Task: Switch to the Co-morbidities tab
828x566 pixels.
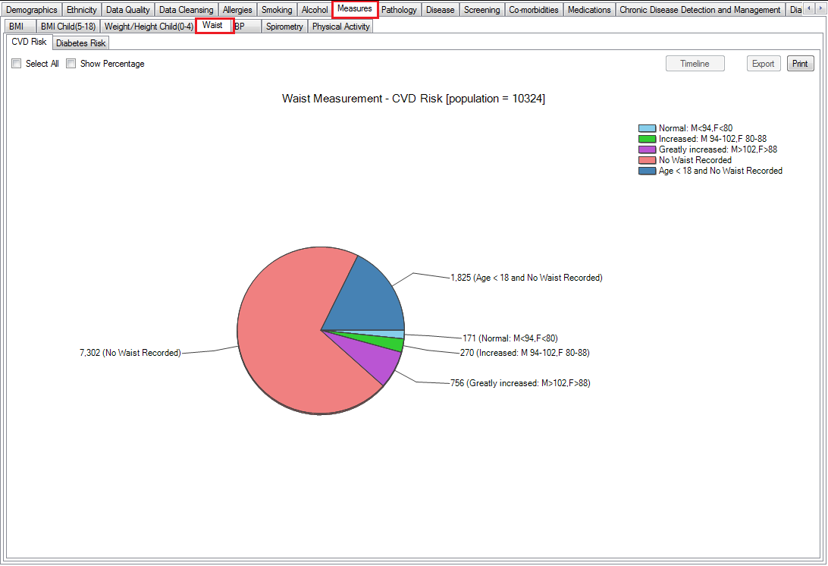Action: click(x=533, y=10)
